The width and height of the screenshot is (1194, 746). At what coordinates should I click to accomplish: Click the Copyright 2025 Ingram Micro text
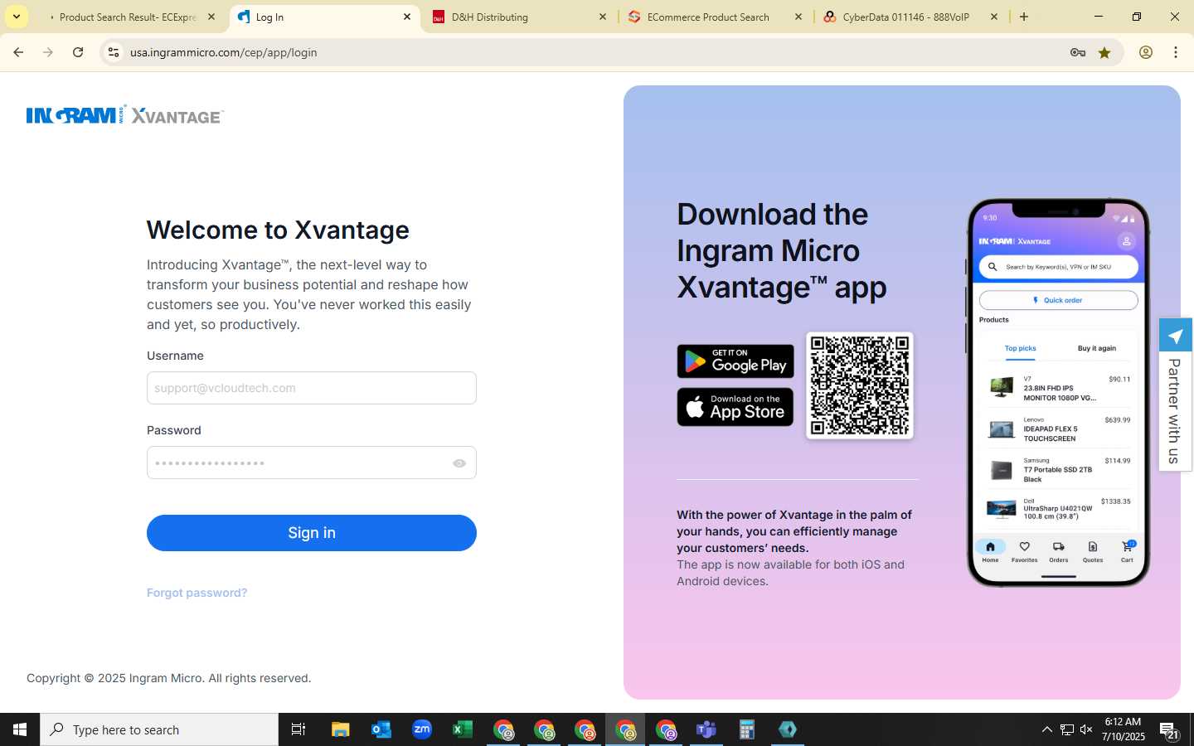169,678
